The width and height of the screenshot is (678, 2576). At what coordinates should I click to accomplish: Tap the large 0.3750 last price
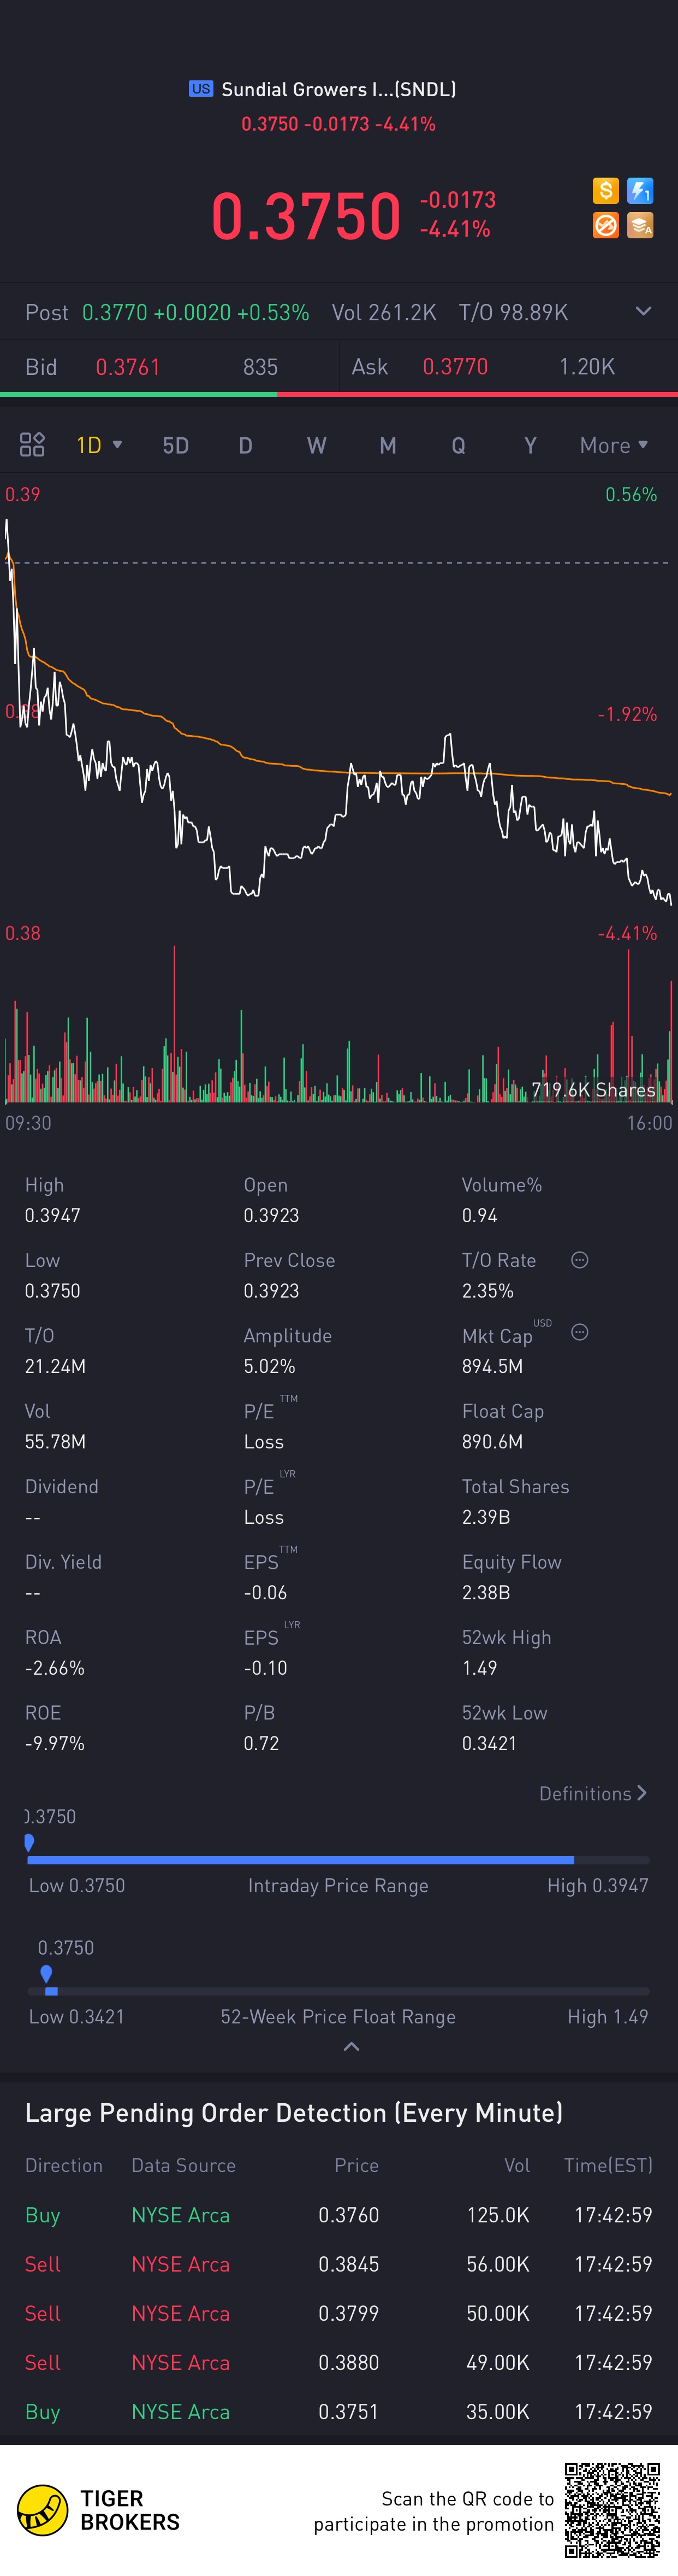[306, 216]
